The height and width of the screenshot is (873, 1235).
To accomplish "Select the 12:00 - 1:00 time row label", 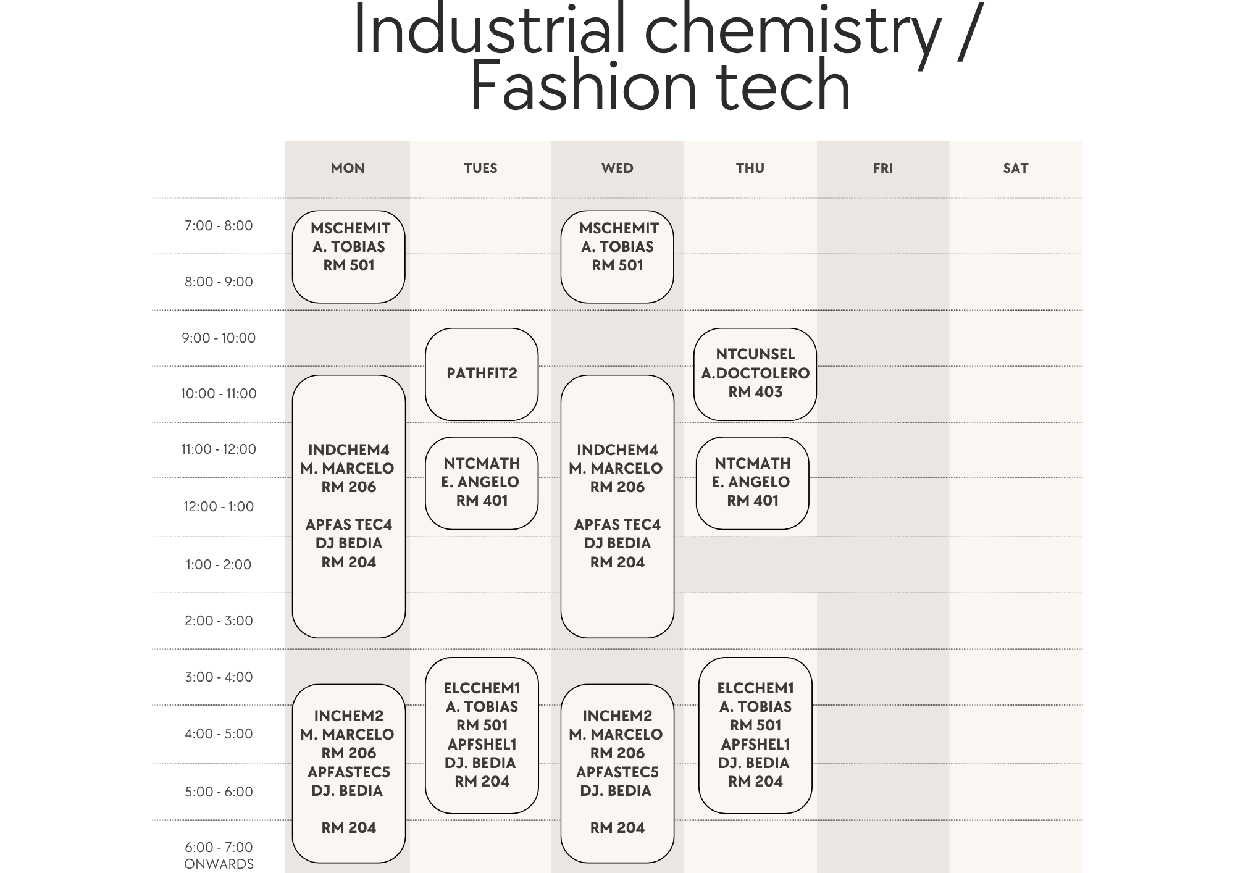I will [x=219, y=507].
